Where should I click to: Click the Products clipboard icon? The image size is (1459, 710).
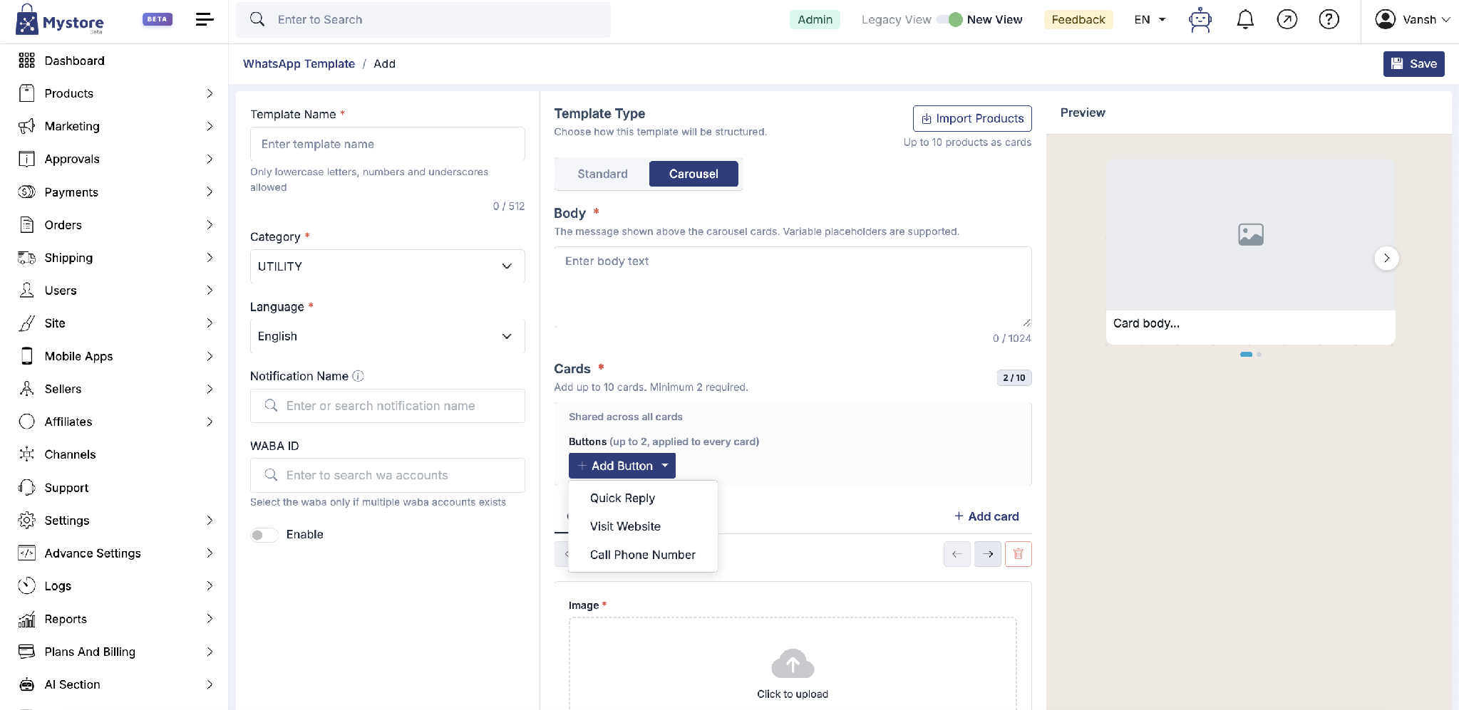26,93
